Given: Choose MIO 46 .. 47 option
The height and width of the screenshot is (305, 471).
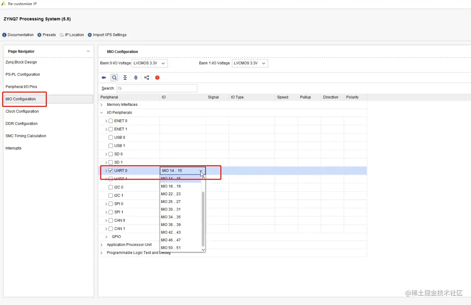Looking at the screenshot, I should [x=181, y=240].
